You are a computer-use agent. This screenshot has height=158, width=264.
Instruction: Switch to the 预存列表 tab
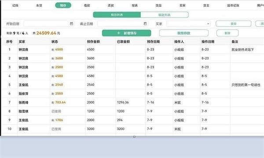(x=117, y=15)
